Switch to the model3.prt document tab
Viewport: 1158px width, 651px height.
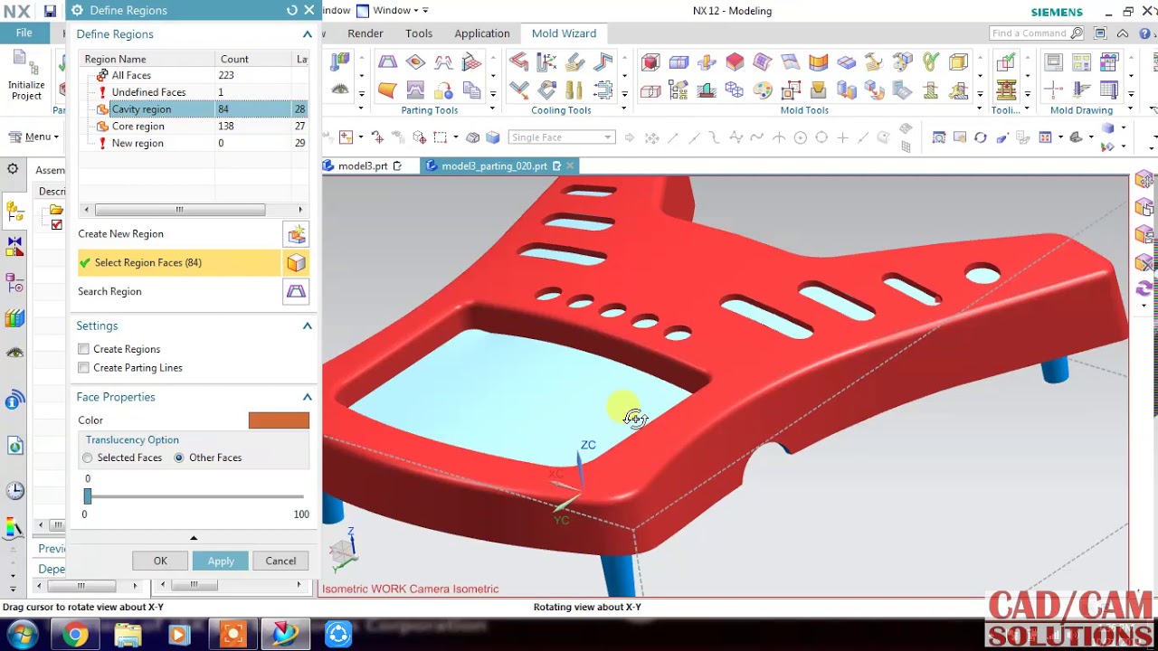[363, 166]
